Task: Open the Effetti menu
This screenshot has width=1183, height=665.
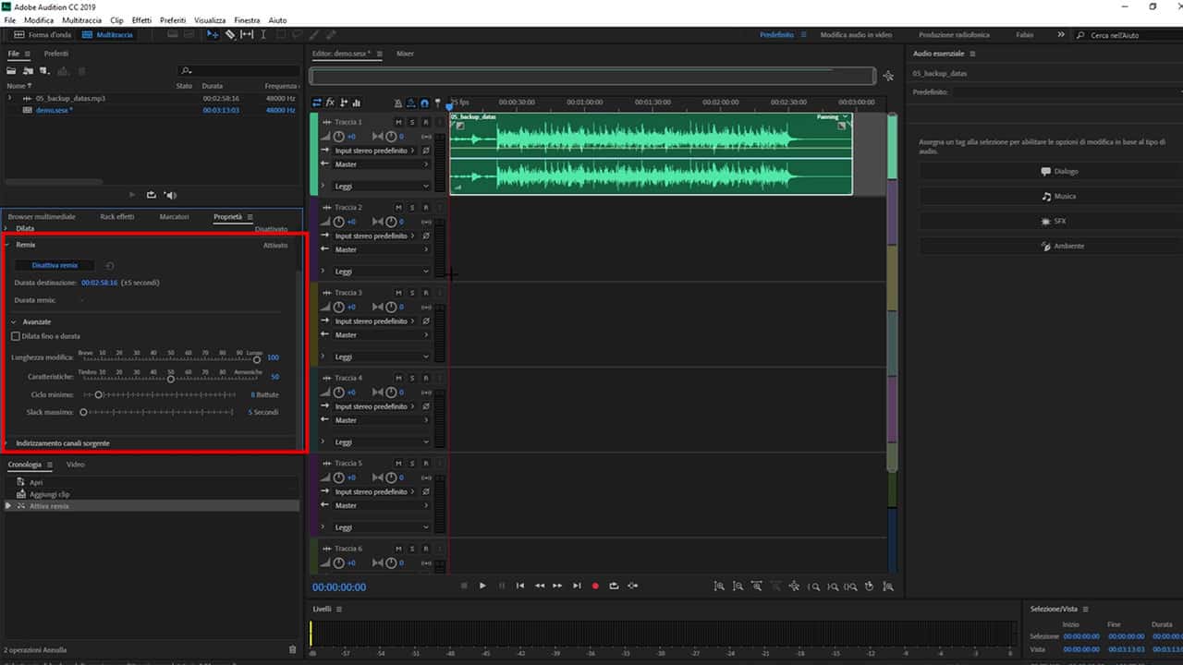Action: (x=141, y=19)
